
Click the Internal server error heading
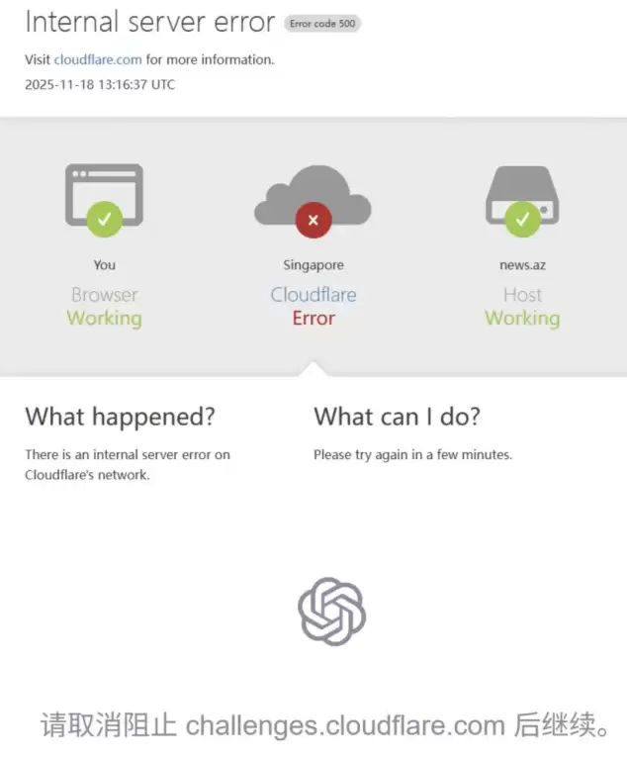[x=150, y=23]
